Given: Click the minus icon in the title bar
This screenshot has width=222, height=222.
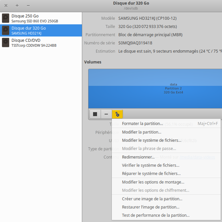Looking at the screenshot, I should point(28,6).
